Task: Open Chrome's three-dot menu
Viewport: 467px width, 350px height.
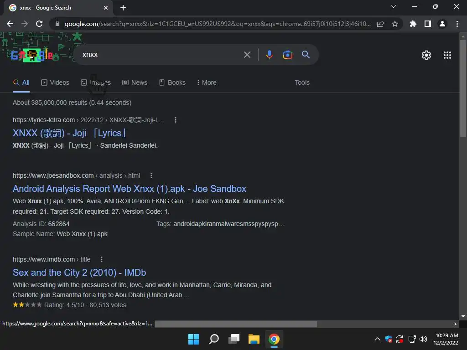Action: click(x=457, y=24)
